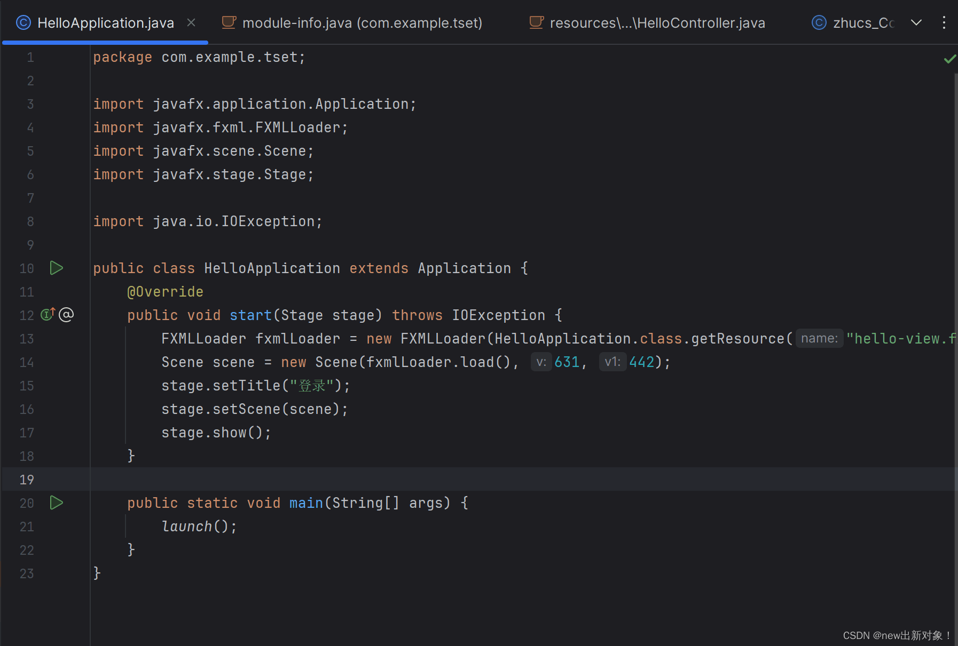Expand the hidden tabs dropdown chevron
Viewport: 958px width, 646px height.
tap(916, 22)
